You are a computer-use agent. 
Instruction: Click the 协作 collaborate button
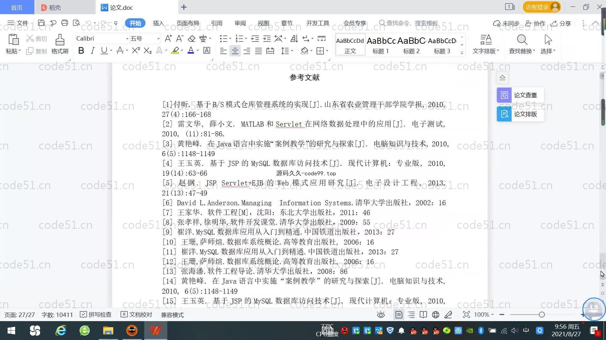coord(535,23)
